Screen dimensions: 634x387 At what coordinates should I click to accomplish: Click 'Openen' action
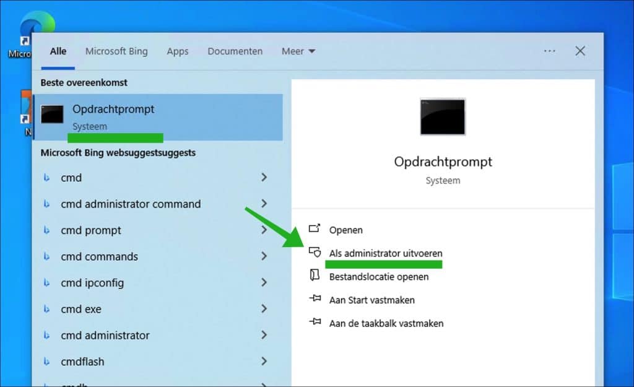coord(345,230)
